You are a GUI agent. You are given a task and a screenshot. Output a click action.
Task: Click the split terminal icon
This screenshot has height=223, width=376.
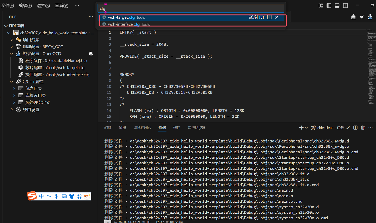point(355,128)
